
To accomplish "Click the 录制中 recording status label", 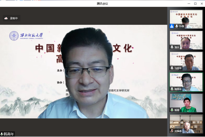I will [x=14, y=18].
